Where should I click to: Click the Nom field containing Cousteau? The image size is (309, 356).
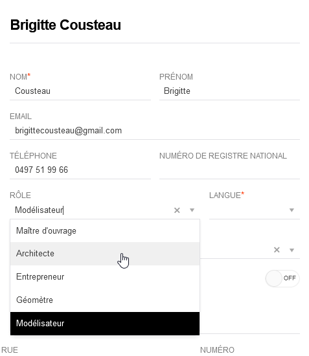(x=80, y=91)
